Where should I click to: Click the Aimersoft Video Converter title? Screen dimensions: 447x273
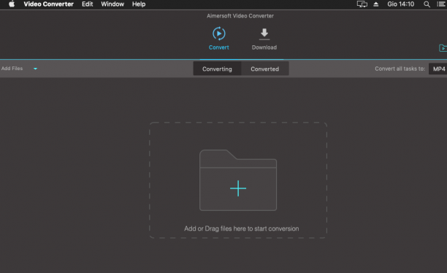tap(240, 16)
